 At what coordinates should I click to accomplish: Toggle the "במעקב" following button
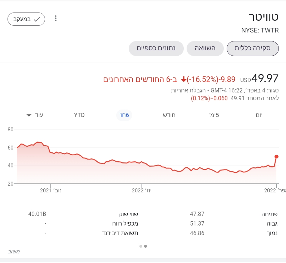coord(26,19)
